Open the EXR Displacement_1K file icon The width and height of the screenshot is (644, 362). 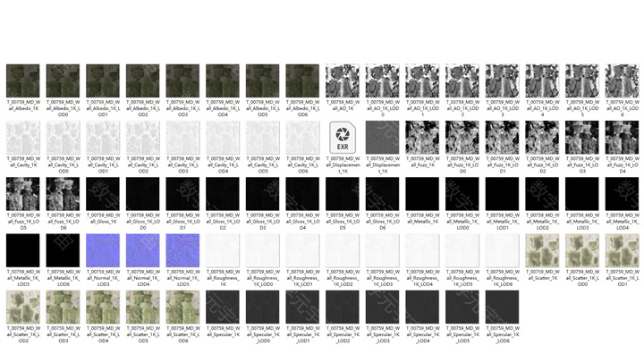pos(343,137)
